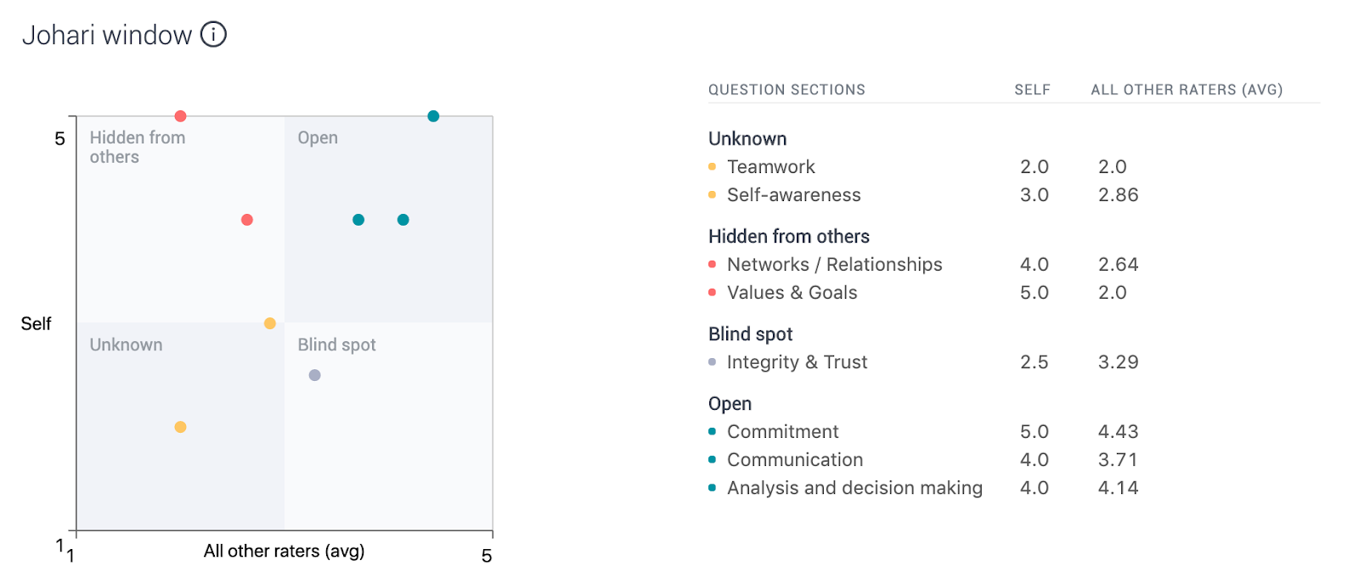Select the Integrity & Trust table entry

797,362
